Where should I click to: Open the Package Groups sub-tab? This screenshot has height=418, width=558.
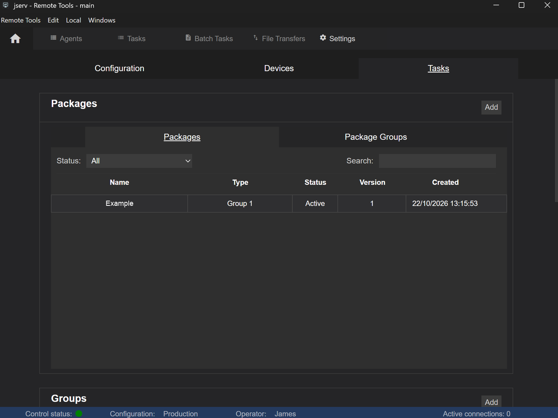click(376, 137)
